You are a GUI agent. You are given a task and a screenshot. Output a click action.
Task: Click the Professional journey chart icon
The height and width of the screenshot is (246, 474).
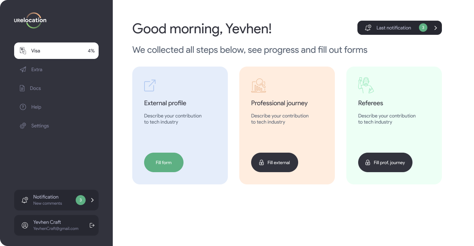(258, 85)
